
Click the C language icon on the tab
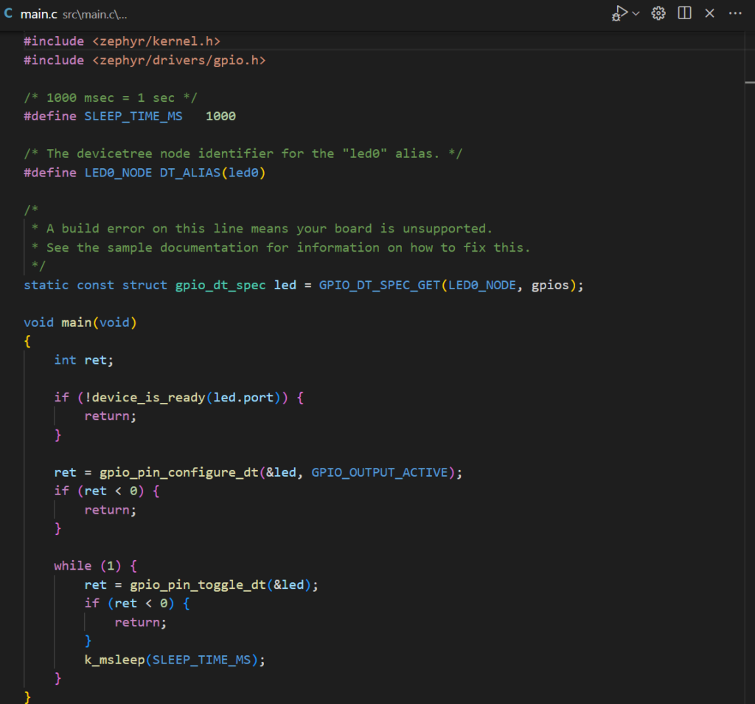pos(8,13)
